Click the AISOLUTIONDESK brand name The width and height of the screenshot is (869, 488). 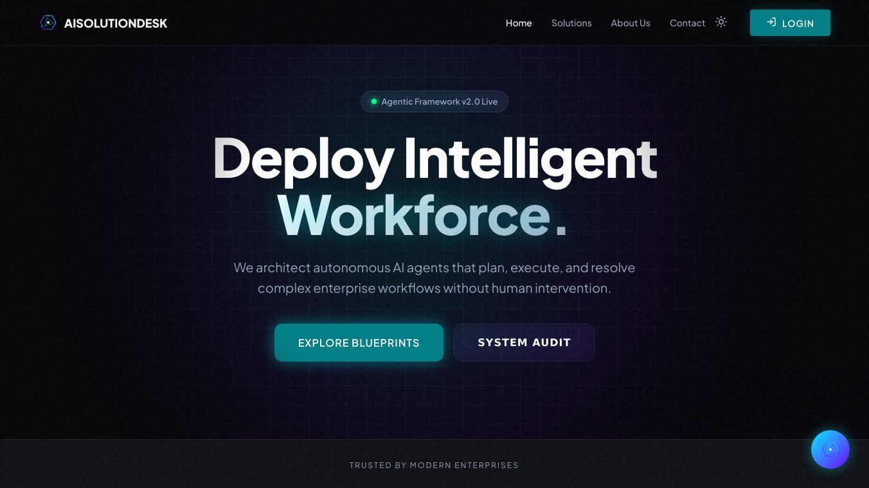(x=116, y=23)
